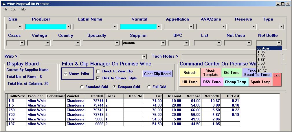292x132 pixels.
Task: Uncheck Click to Slower Style
Action: [x=98, y=78]
